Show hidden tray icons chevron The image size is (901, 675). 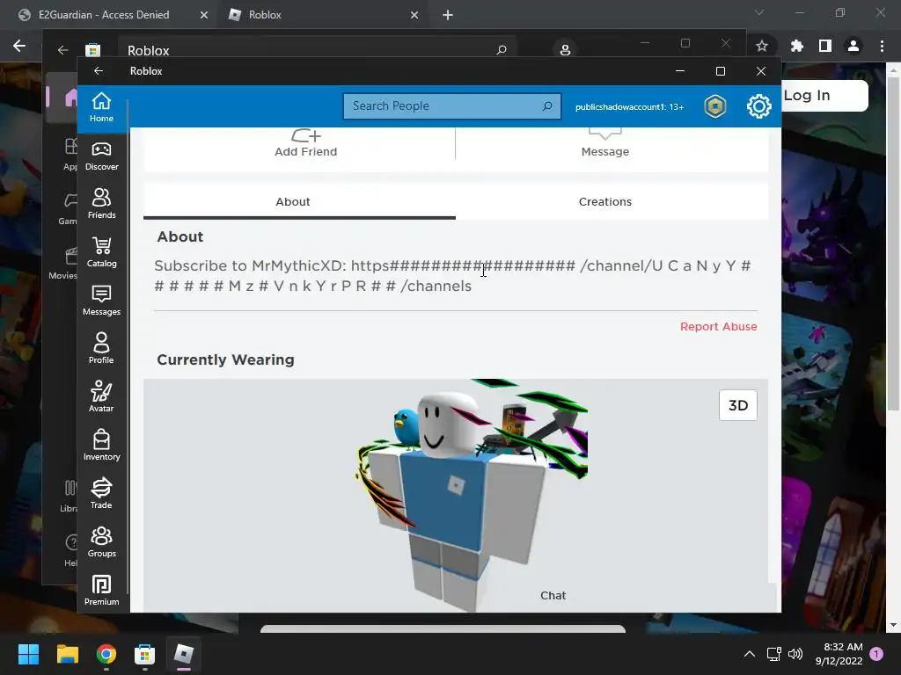pyautogui.click(x=750, y=654)
